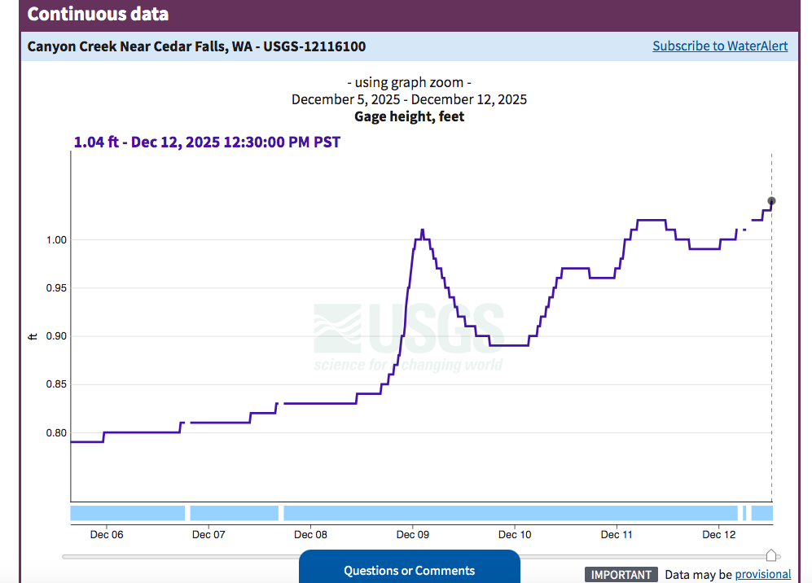Click the Canyon Creek Near Cedar Falls station title
Viewport: 812px width, 583px height.
click(x=196, y=46)
